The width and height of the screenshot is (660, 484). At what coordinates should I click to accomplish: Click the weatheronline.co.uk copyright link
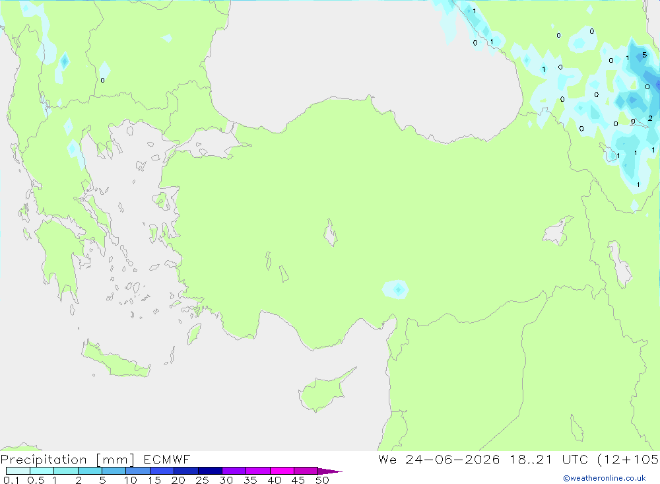[x=605, y=478]
